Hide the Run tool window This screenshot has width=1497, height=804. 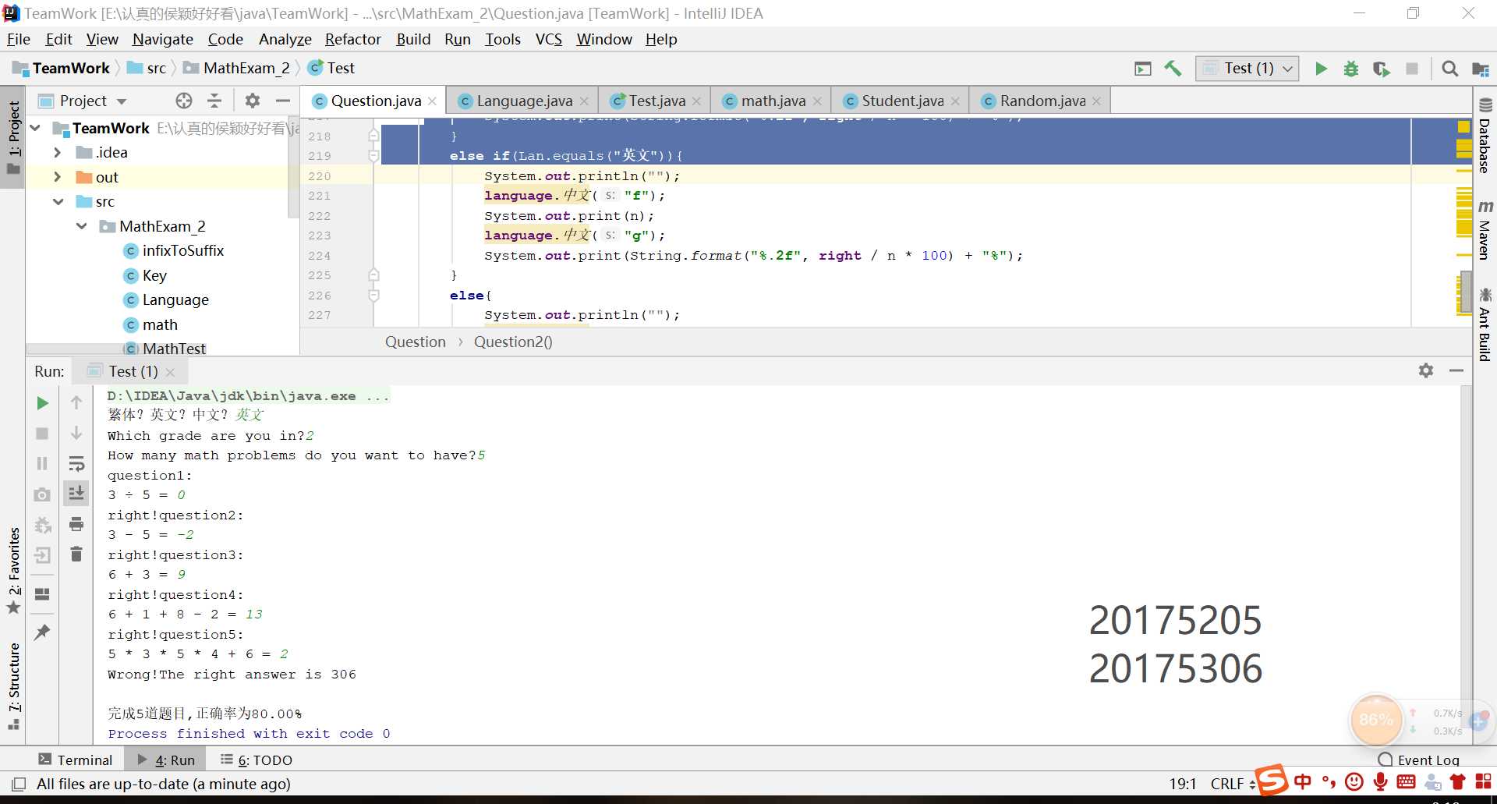tap(1456, 371)
